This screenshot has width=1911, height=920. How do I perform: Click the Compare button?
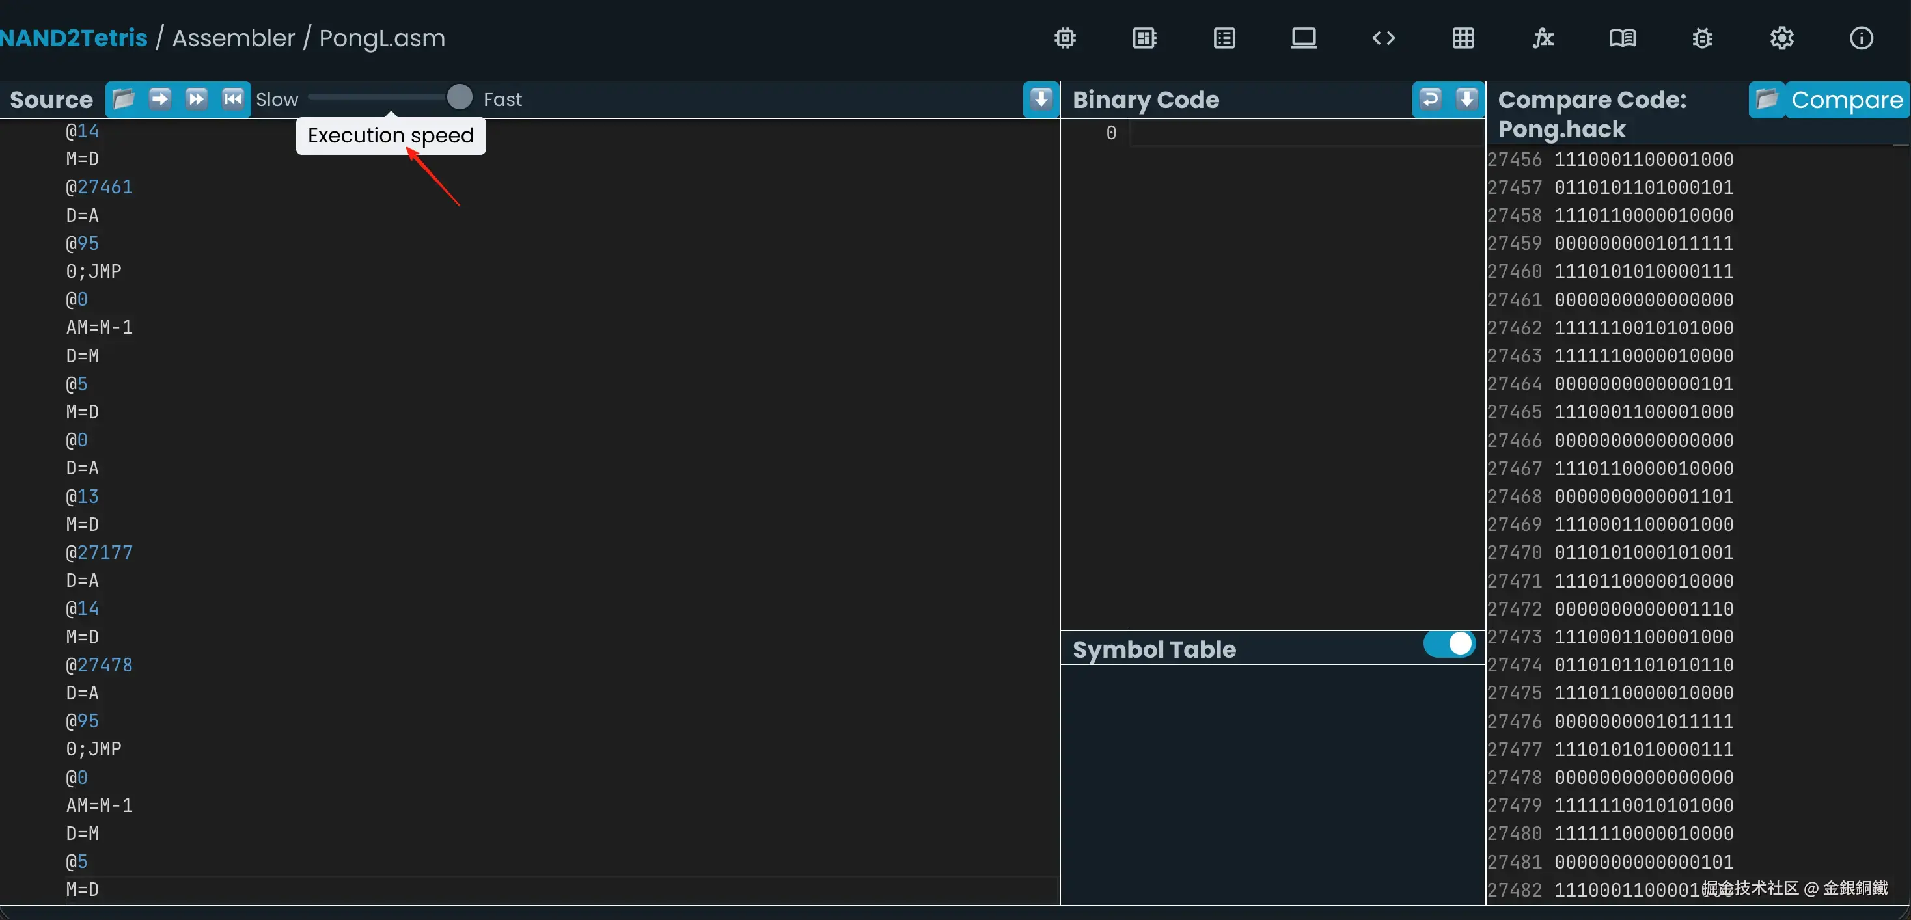pyautogui.click(x=1846, y=100)
